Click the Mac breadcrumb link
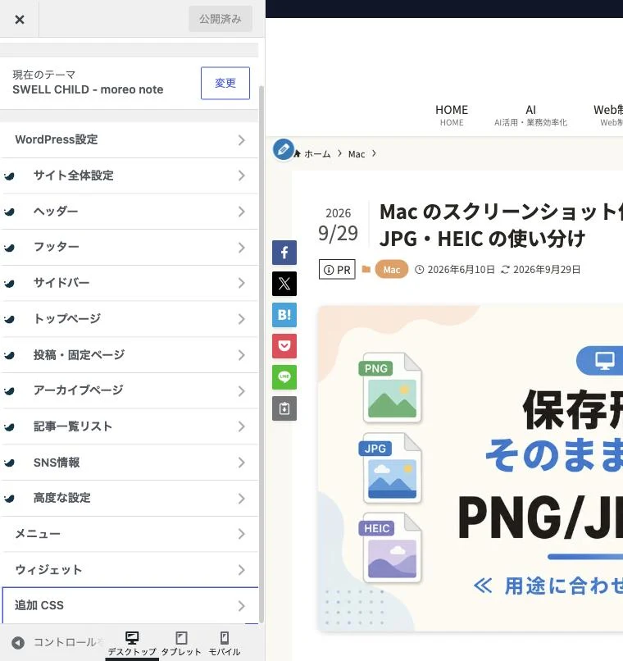The width and height of the screenshot is (623, 661). point(357,154)
